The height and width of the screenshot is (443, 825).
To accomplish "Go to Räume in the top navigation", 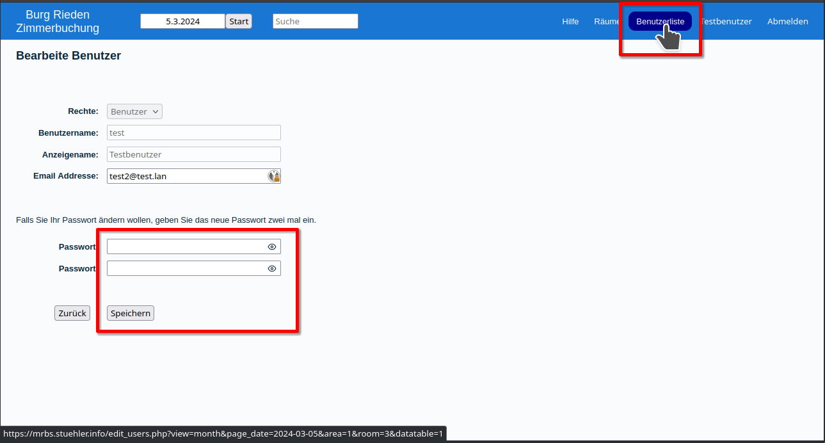I will pyautogui.click(x=605, y=21).
